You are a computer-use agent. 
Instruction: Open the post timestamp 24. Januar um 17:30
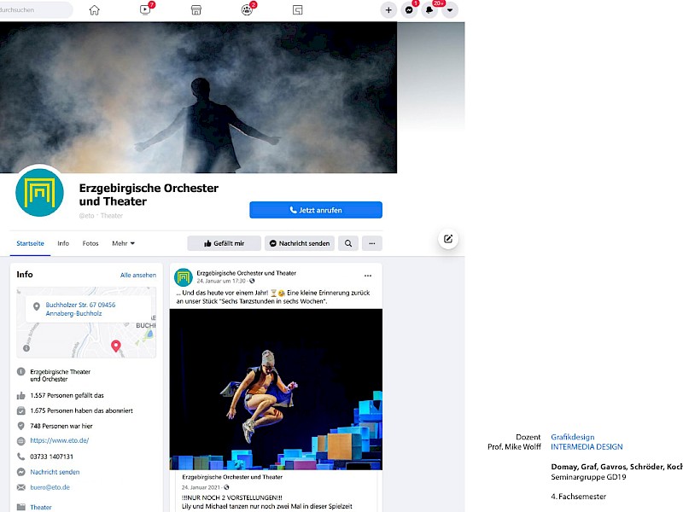coord(221,281)
